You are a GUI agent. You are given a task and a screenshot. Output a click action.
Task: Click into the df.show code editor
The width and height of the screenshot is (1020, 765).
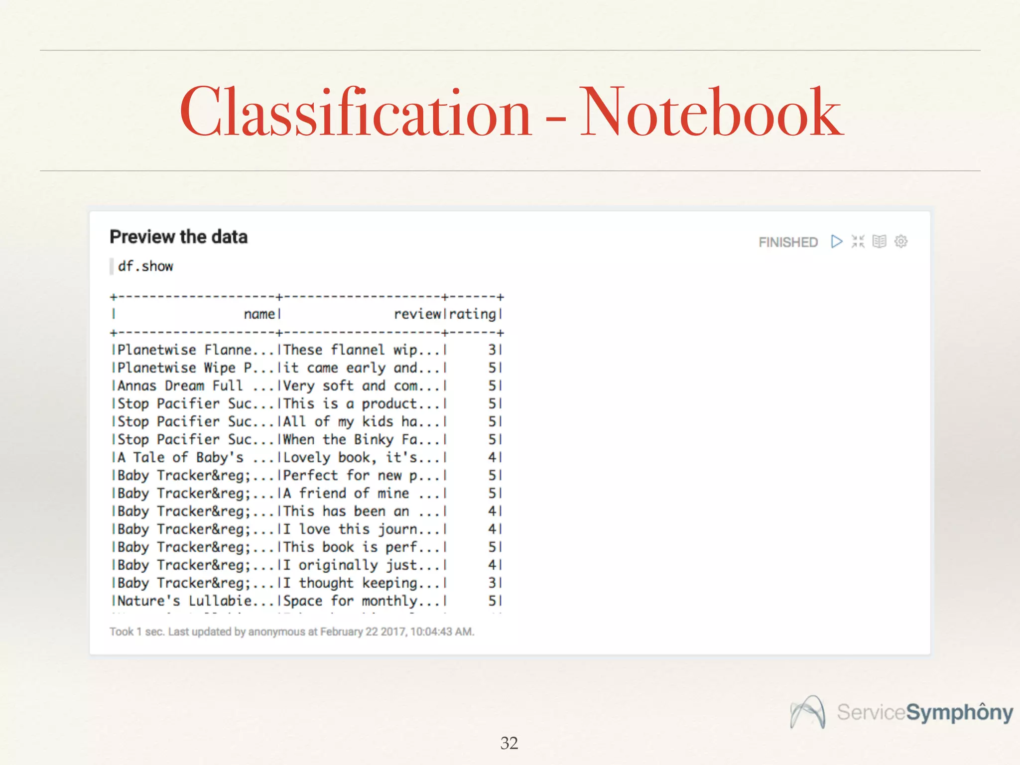pyautogui.click(x=145, y=266)
